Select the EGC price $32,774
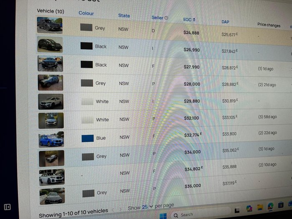Screen dimensions: 292x219 coord(192,135)
